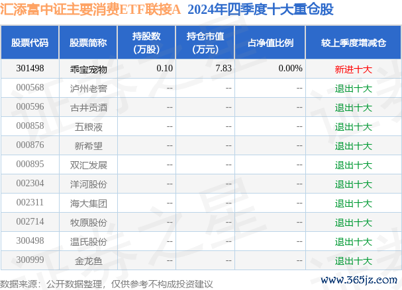Click stock code 000596
Screen dimensions: 402x290
click(x=30, y=106)
